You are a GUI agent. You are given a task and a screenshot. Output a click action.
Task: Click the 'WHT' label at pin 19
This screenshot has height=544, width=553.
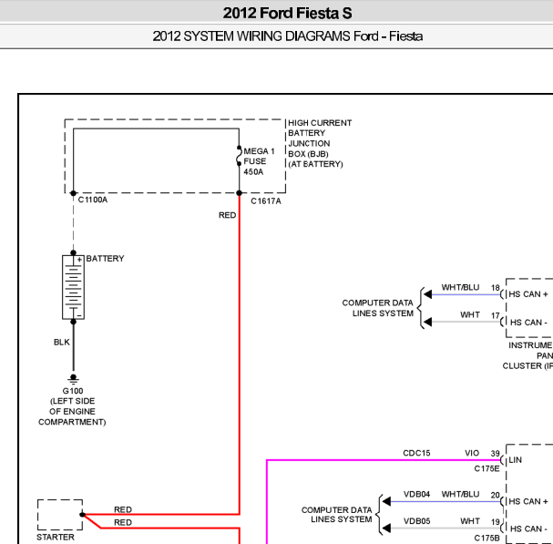(470, 521)
